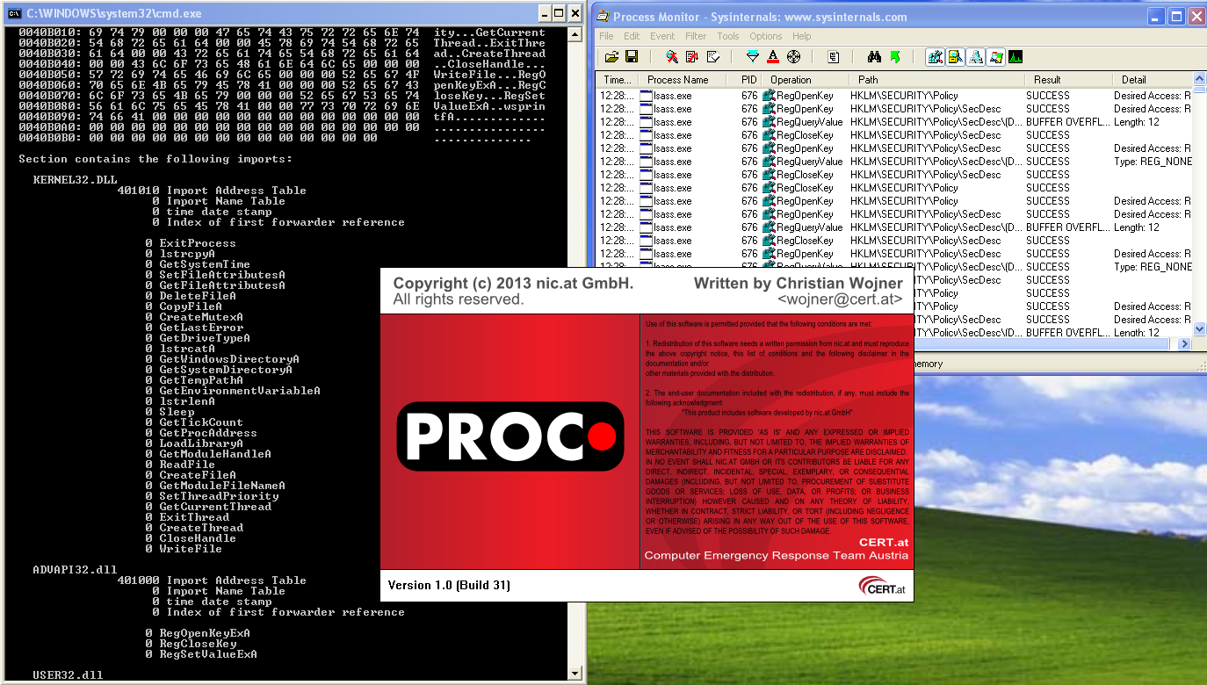Viewport: 1207px width, 685px height.
Task: Click the cmd.exe scrollbar down arrow
Action: pos(575,674)
